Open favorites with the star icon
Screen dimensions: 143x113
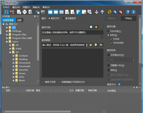click(x=96, y=27)
